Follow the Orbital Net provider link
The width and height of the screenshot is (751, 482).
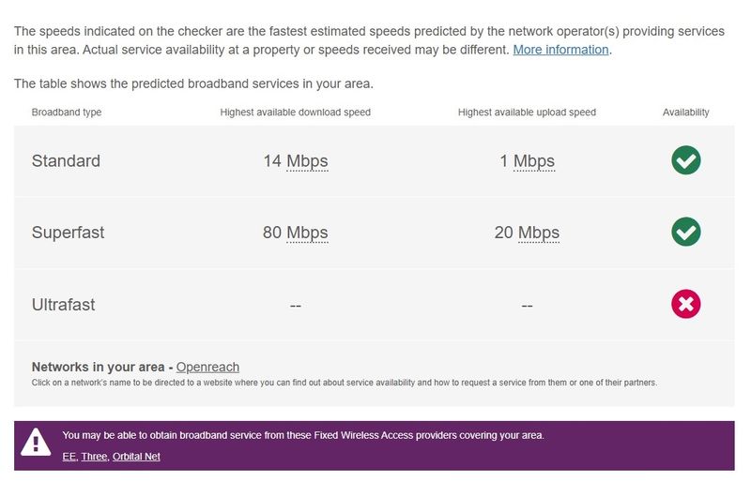[136, 457]
